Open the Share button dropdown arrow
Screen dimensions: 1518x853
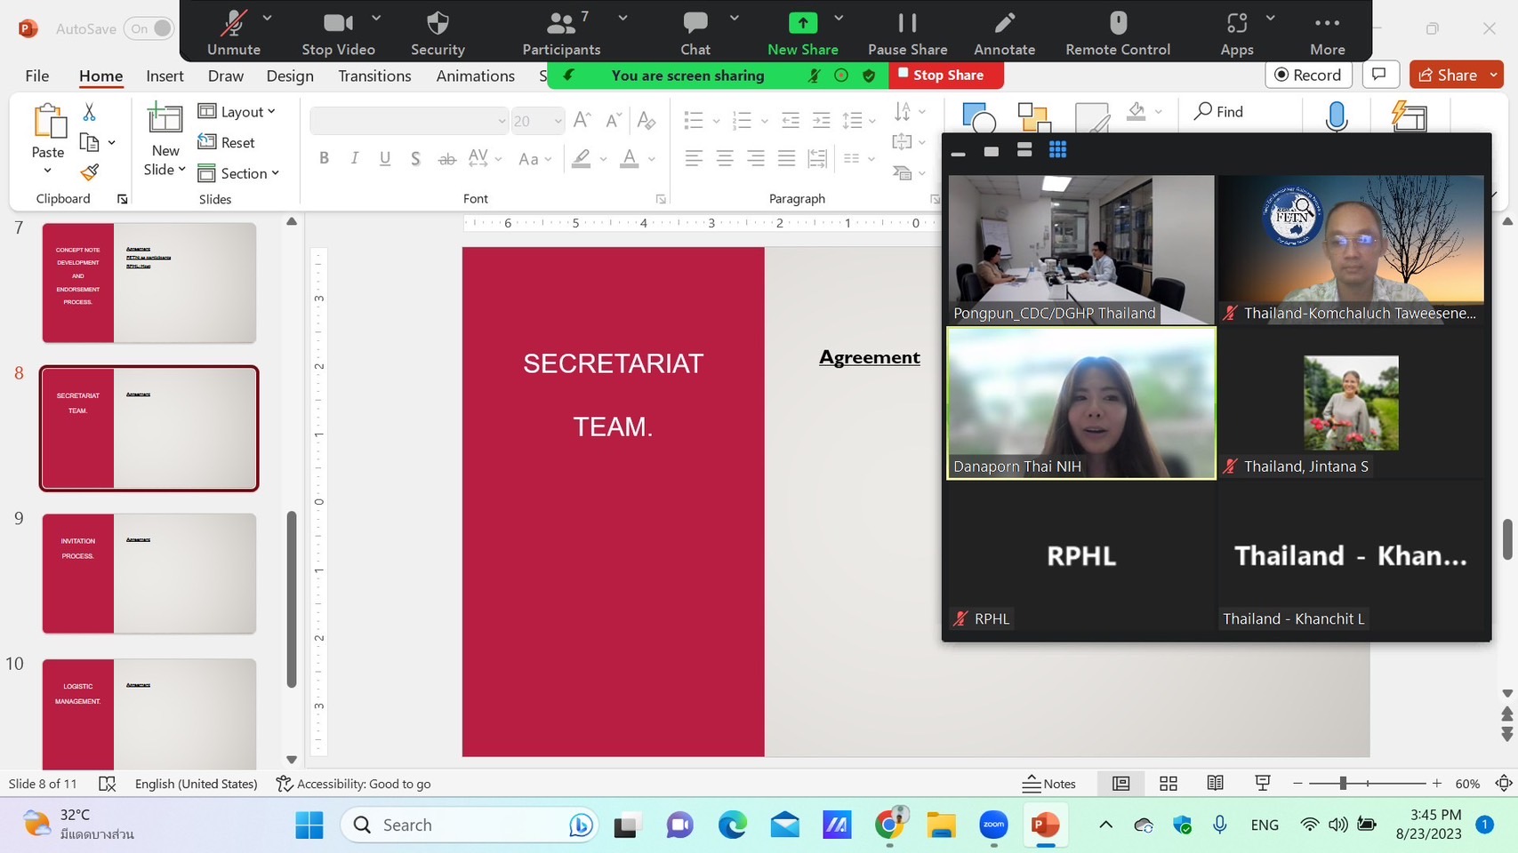[1494, 75]
